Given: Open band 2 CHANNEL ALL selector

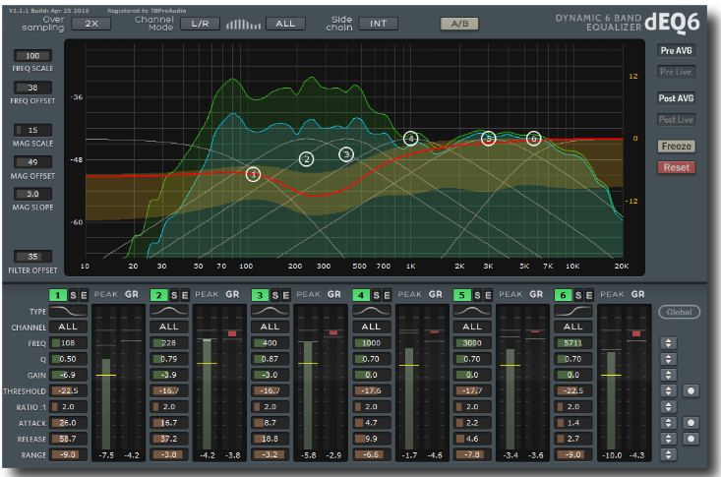Looking at the screenshot, I should tap(169, 328).
